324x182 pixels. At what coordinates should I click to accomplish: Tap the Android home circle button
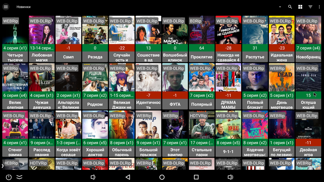tap(162, 177)
